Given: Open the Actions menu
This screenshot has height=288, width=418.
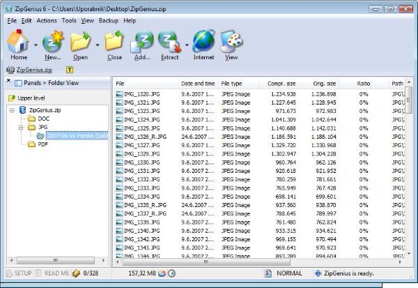Looking at the screenshot, I should pos(47,21).
